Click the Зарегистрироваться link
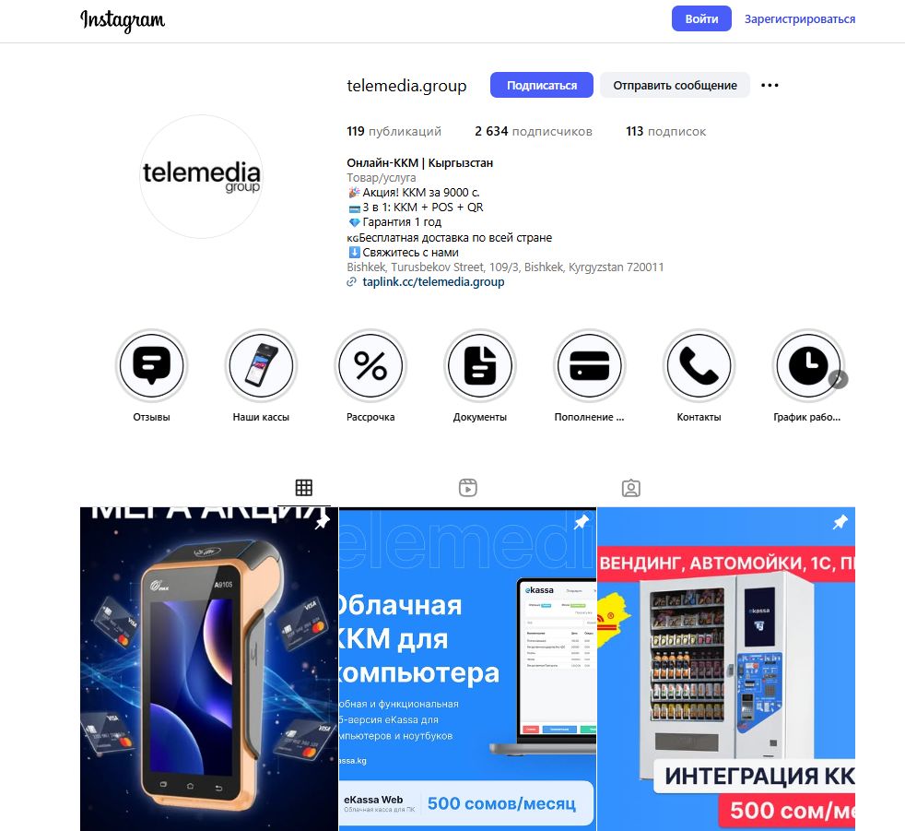The height and width of the screenshot is (831, 905). 799,19
